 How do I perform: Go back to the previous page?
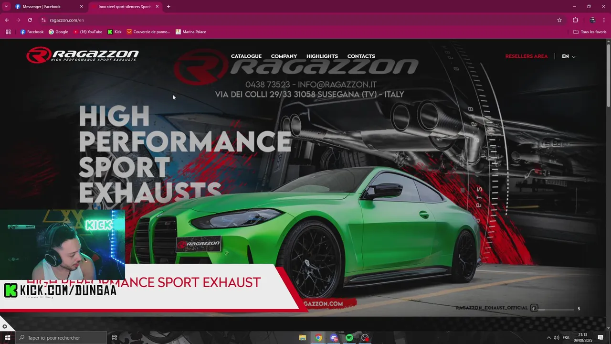click(x=7, y=20)
